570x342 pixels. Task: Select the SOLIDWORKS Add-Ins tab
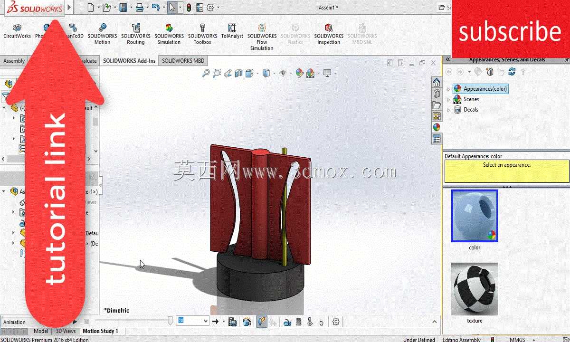129,61
